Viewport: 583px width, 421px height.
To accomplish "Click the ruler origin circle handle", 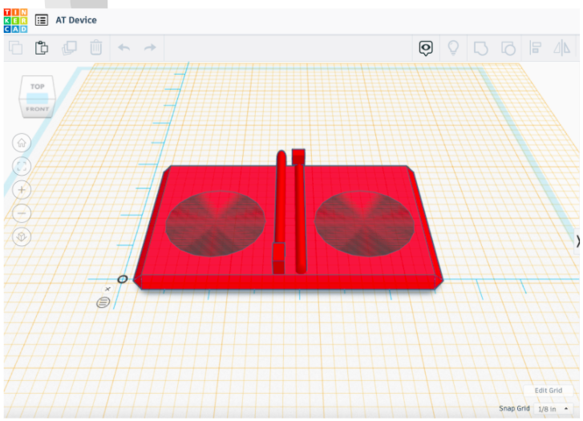I will (x=123, y=279).
